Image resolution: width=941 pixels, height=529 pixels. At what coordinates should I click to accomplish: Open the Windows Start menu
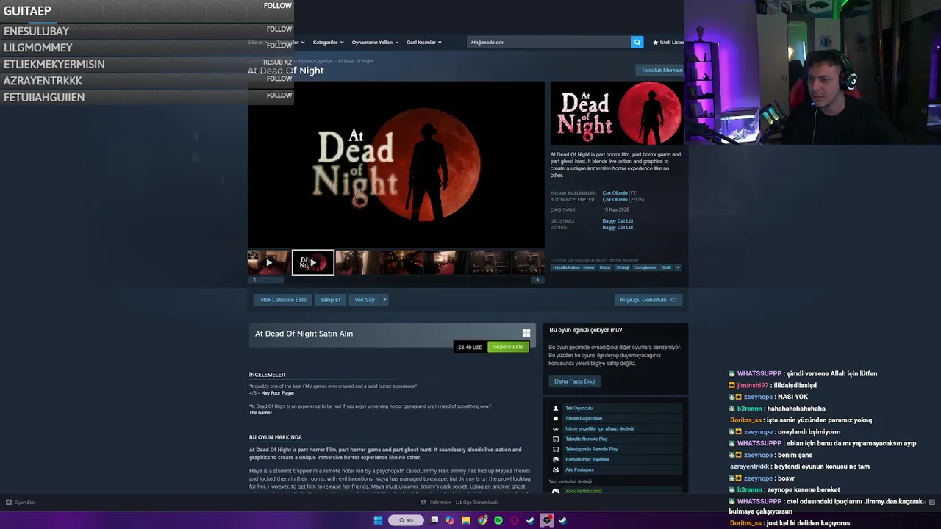pyautogui.click(x=378, y=520)
